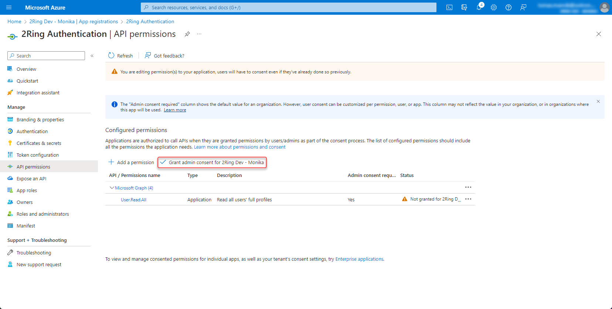Open the portal hamburger menu
This screenshot has width=612, height=309.
click(x=9, y=7)
